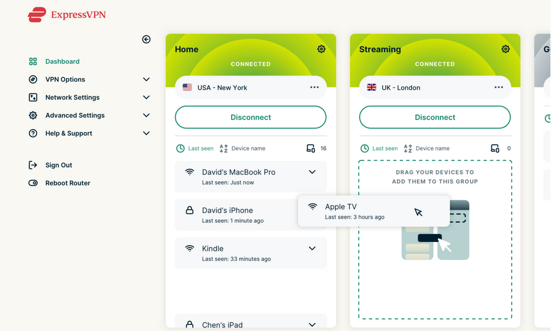The height and width of the screenshot is (331, 551).
Task: Expand the Network Settings chevron
Action: click(x=146, y=97)
